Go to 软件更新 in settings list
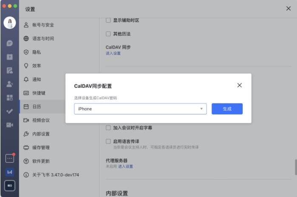The width and height of the screenshot is (297, 197). (41, 161)
